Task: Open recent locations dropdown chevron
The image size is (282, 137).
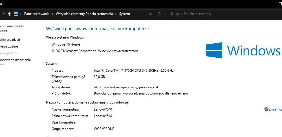Action: [x=3, y=14]
